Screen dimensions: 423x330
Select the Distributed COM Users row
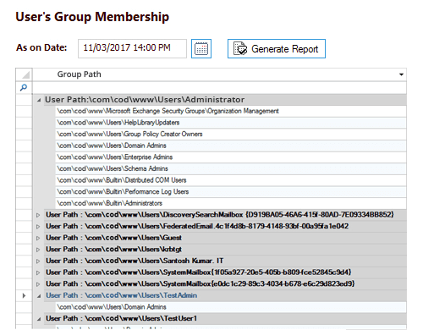[x=231, y=180]
